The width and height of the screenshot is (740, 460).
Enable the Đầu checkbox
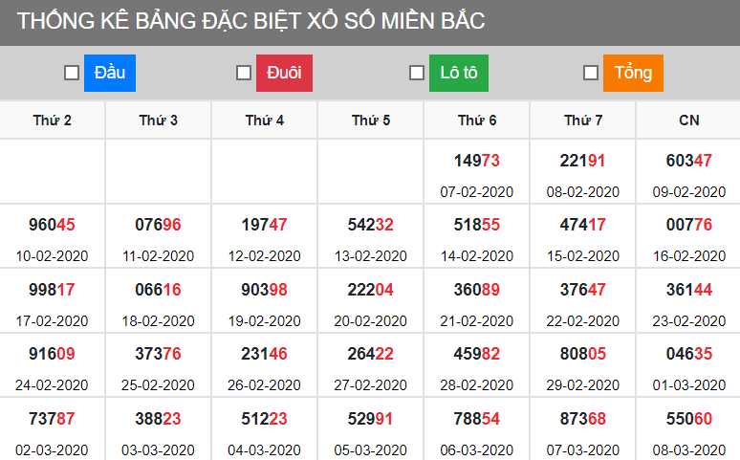click(x=72, y=73)
